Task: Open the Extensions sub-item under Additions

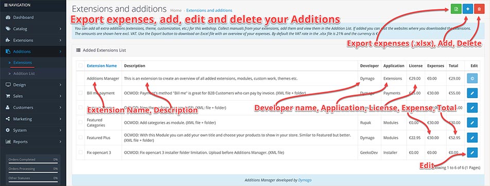Action: coord(23,63)
